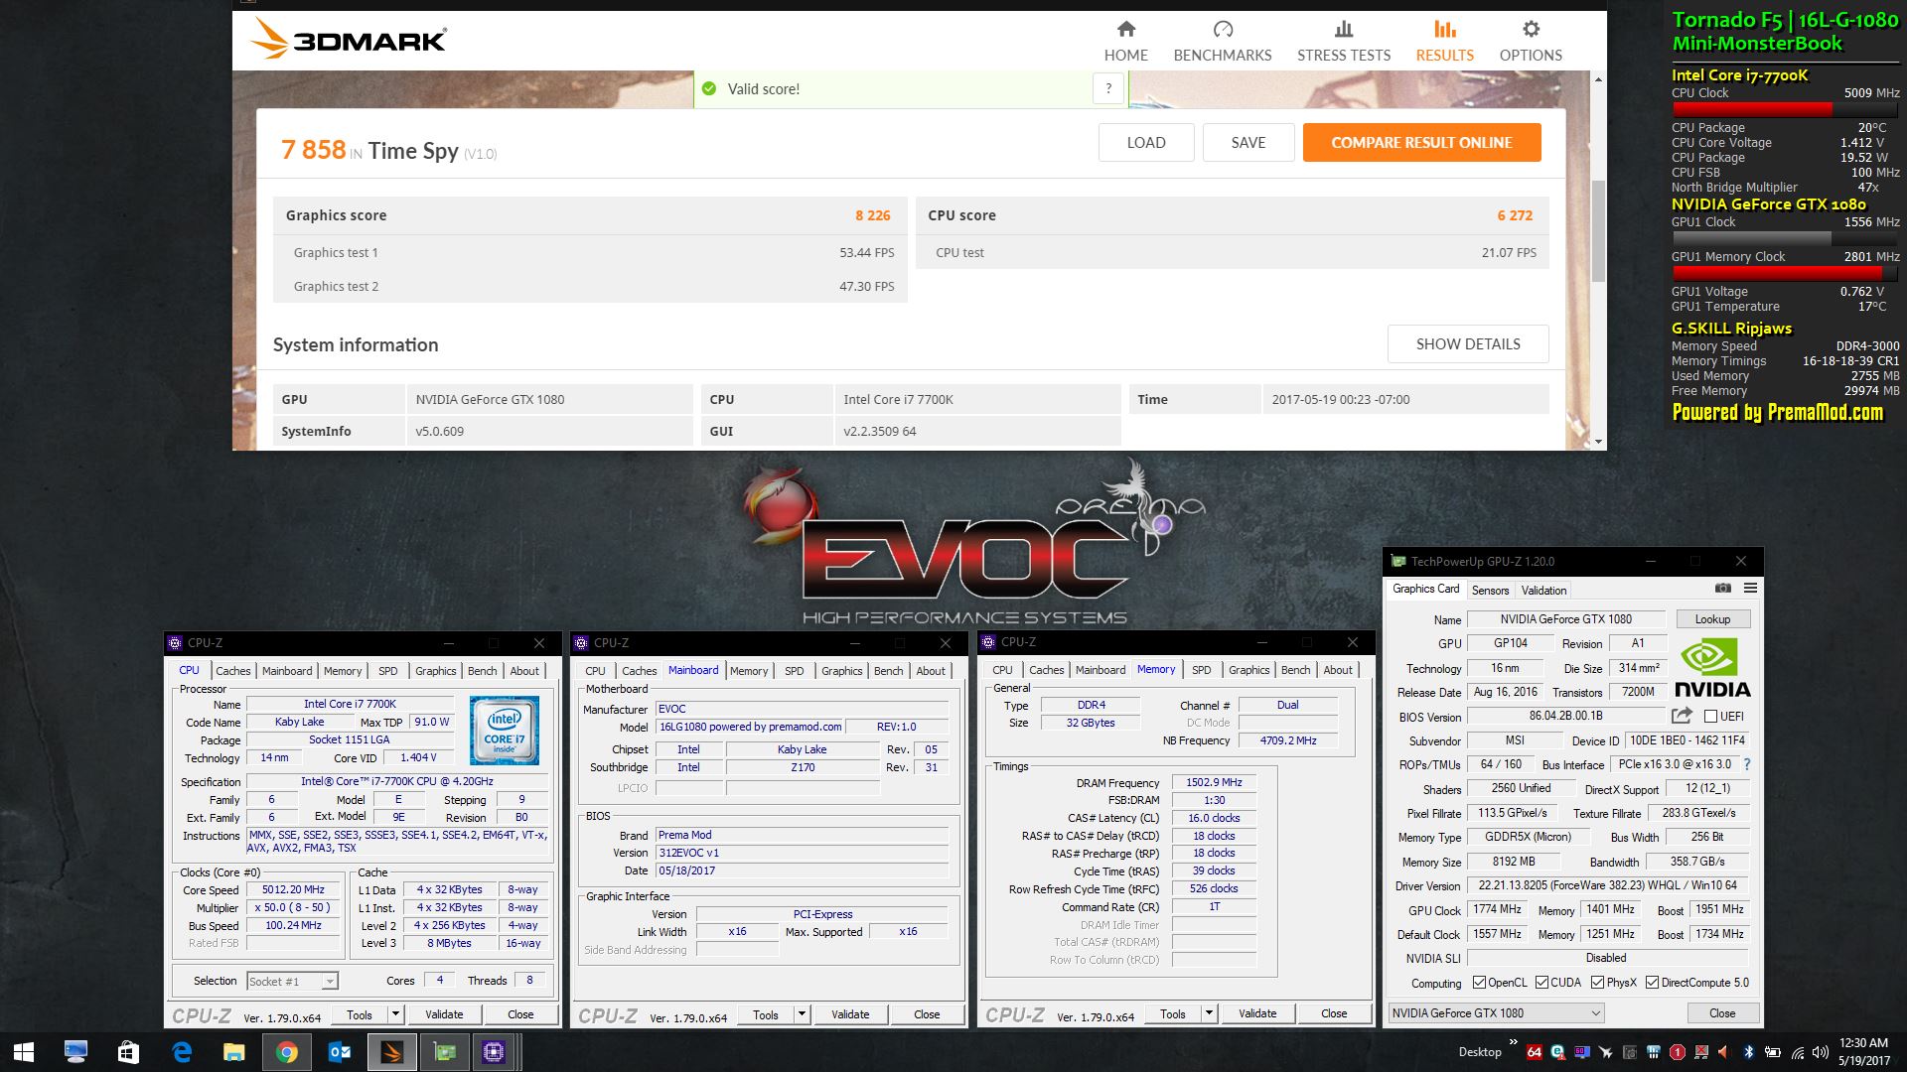Take GPU-Z screenshot with camera icon
1907x1072 pixels.
[1723, 589]
